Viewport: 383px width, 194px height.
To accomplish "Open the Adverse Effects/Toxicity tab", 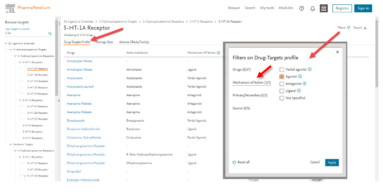I will 134,42.
